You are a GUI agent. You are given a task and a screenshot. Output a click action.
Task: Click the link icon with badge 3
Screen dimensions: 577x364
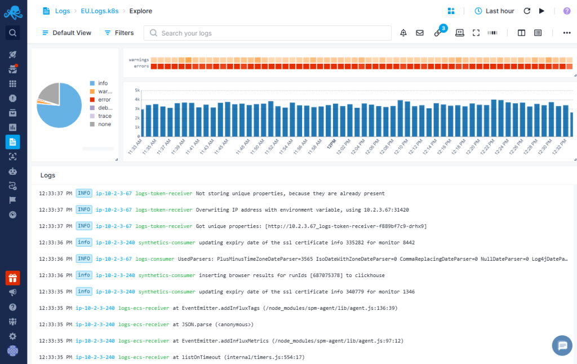437,33
